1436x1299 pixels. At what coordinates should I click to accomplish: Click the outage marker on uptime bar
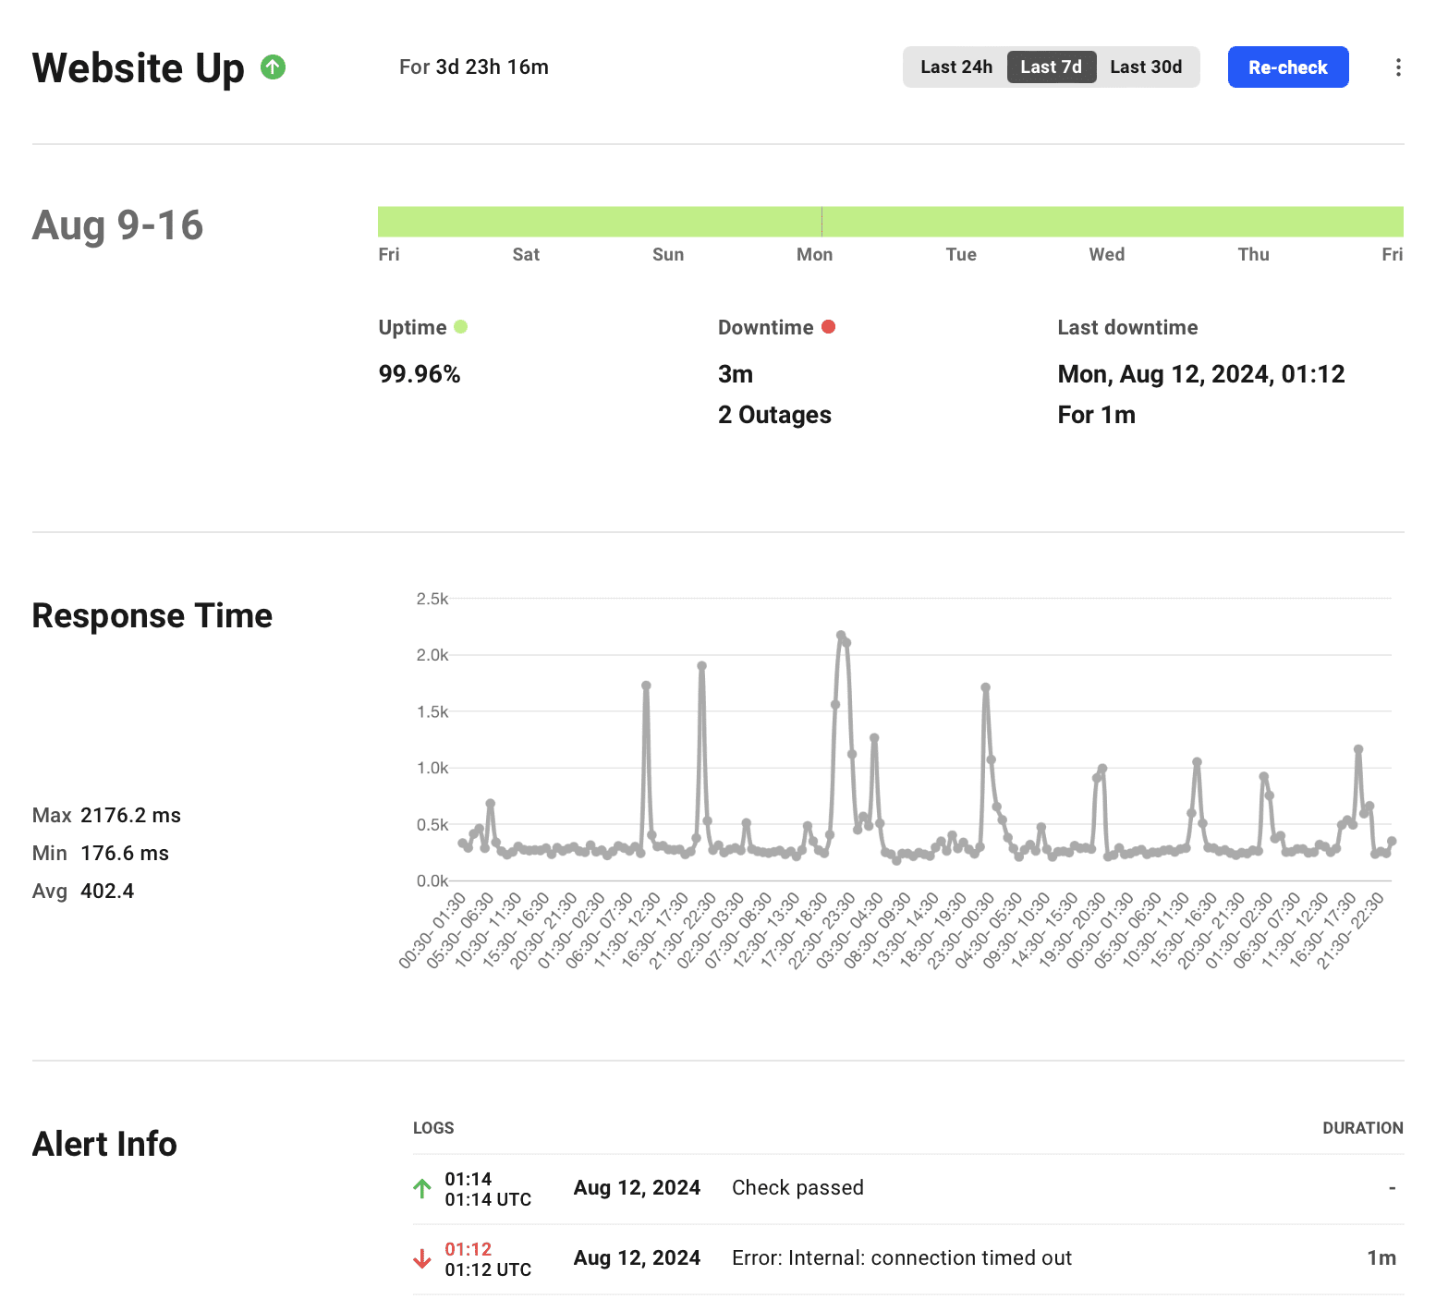coord(821,222)
